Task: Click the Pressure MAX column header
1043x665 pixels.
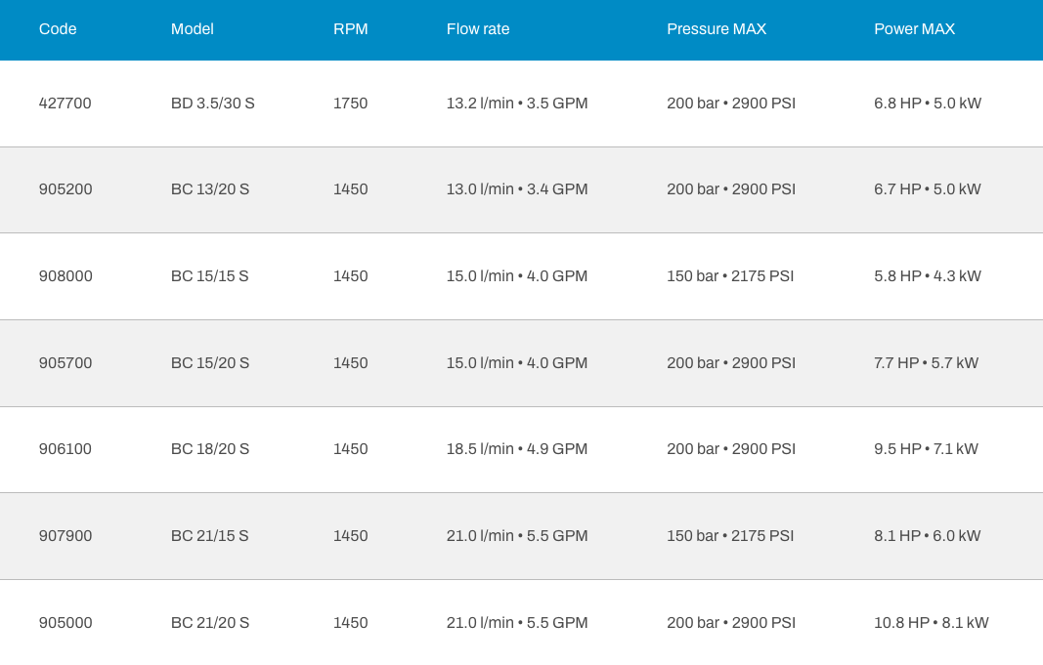Action: click(x=716, y=29)
